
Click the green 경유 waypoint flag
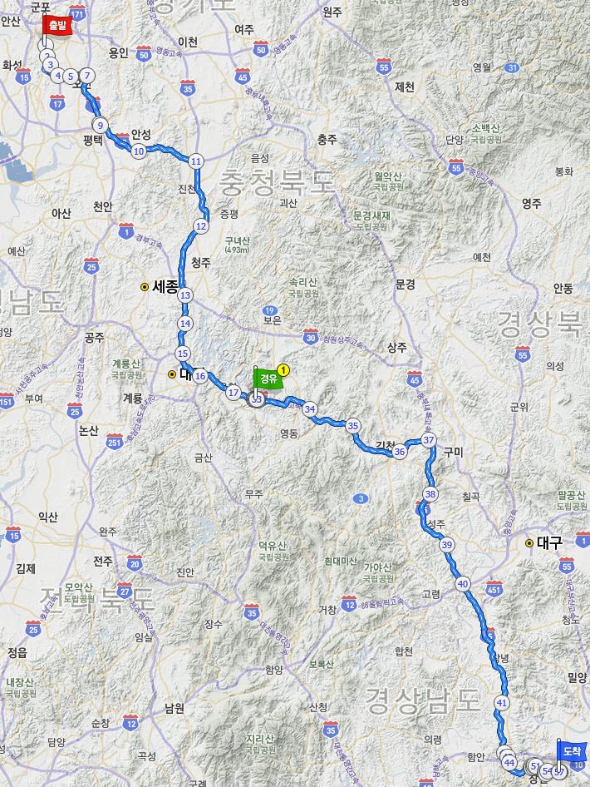[268, 378]
